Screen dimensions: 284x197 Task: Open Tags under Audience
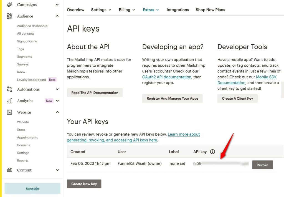pyautogui.click(x=21, y=49)
